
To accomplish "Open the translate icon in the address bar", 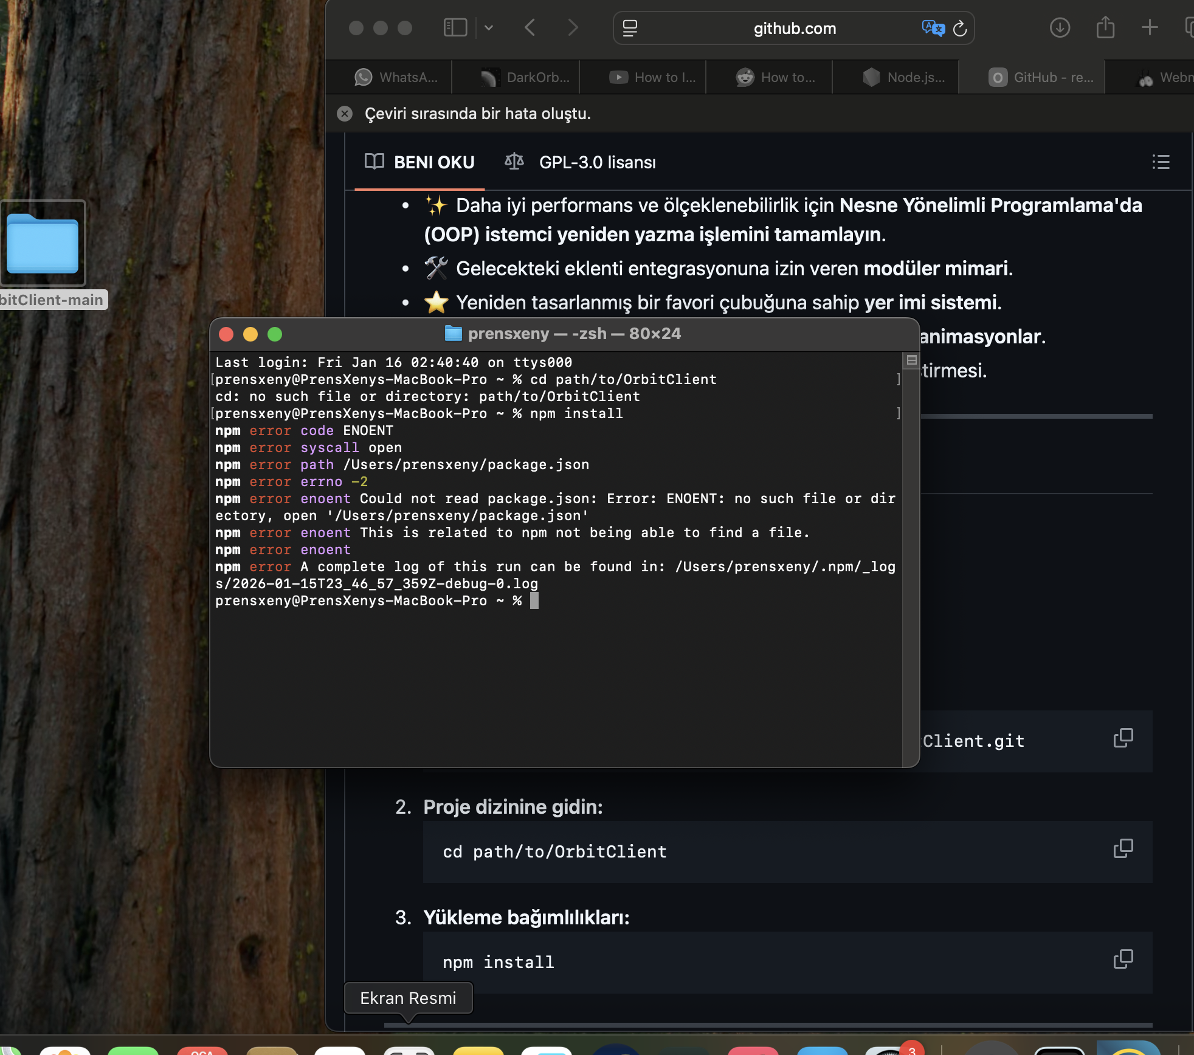I will click(933, 28).
